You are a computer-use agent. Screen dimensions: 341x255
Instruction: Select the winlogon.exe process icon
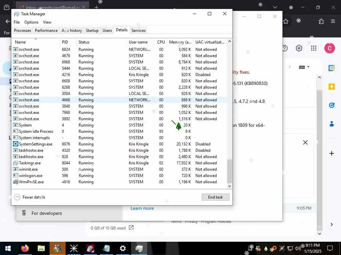point(15,175)
